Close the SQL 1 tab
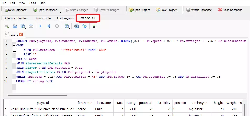 tap(21, 34)
